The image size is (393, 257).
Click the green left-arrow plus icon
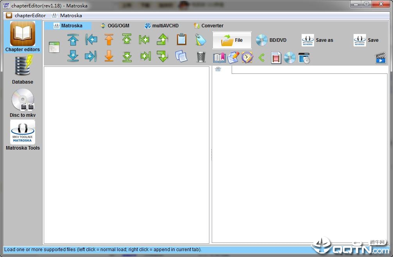144,39
